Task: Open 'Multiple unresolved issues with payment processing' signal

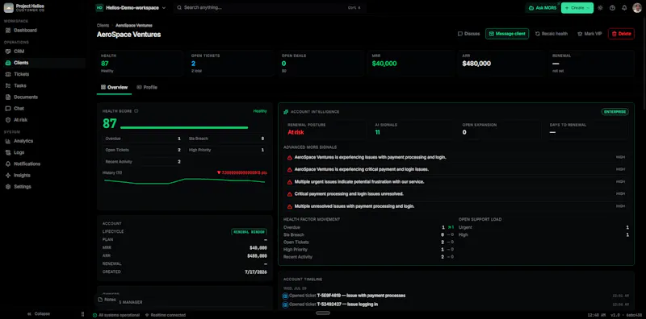Action: point(455,206)
